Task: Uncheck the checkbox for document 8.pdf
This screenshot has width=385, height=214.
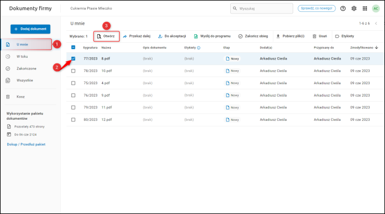Action: click(73, 58)
